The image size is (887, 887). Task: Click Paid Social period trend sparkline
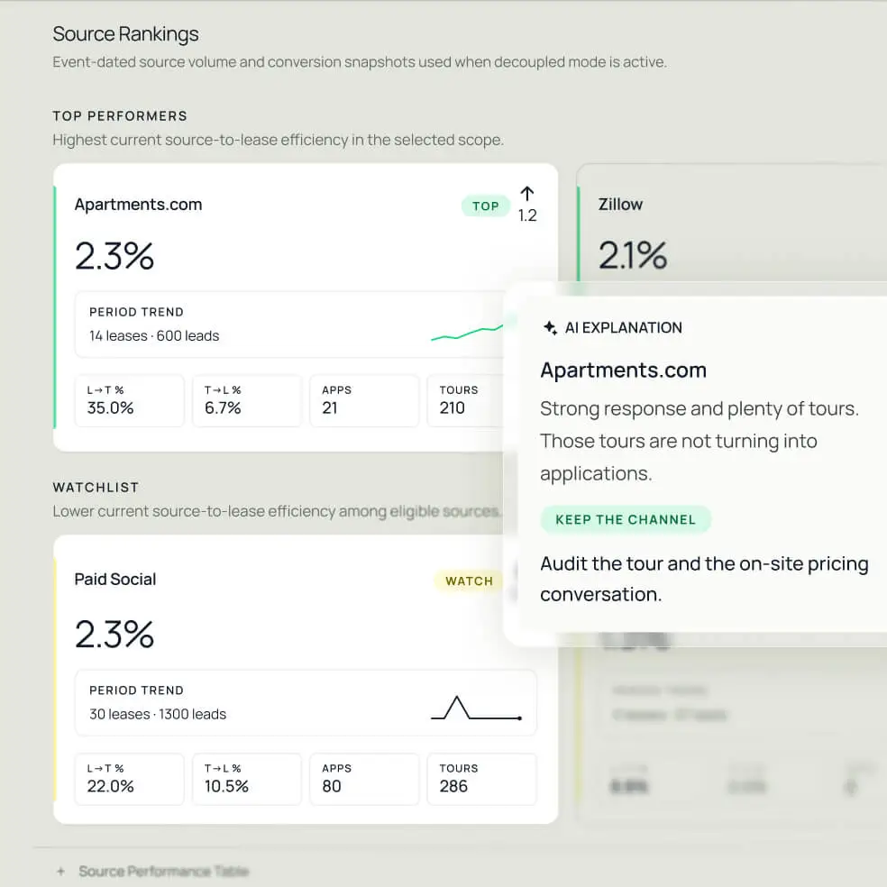click(x=476, y=708)
